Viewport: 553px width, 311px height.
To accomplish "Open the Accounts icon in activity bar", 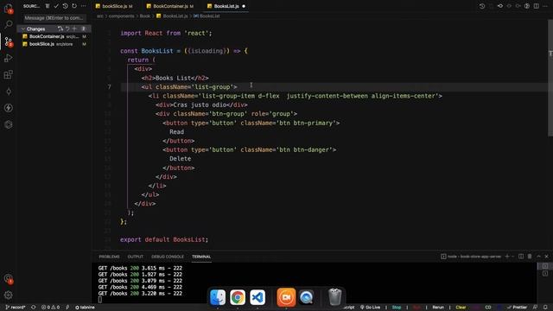I will [x=8, y=278].
